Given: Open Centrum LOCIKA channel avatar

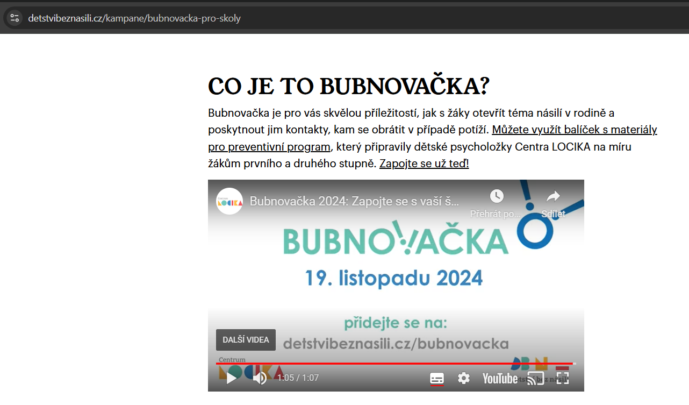Looking at the screenshot, I should pyautogui.click(x=229, y=201).
